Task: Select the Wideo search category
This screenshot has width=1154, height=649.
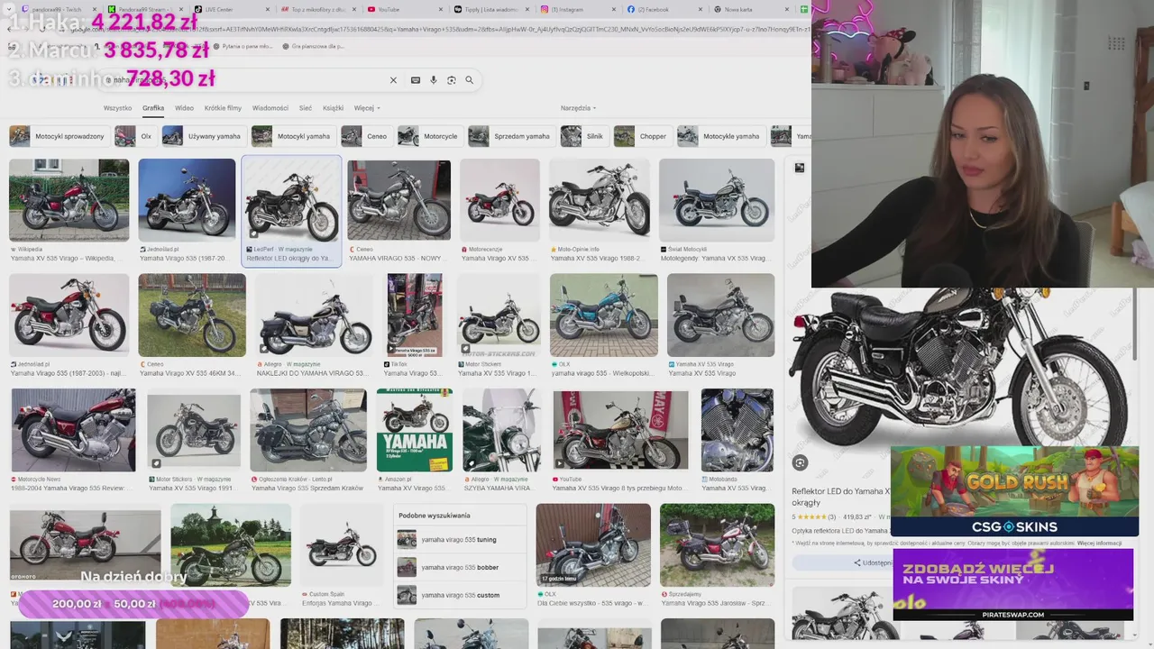Action: pos(184,108)
